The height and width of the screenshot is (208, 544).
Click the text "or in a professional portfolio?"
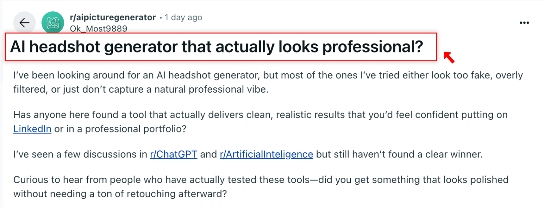point(120,129)
